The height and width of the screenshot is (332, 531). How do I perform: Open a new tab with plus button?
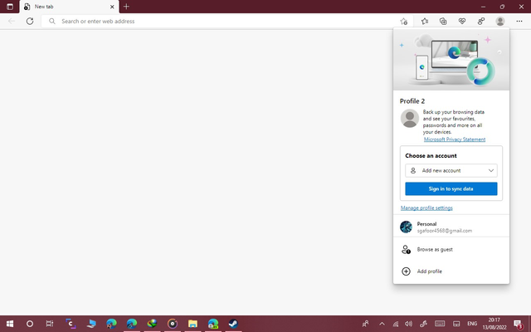point(126,7)
